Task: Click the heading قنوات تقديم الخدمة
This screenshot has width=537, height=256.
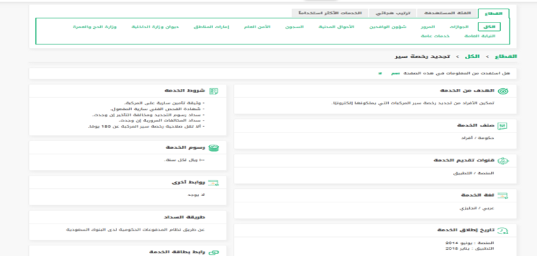Action: coord(464,161)
